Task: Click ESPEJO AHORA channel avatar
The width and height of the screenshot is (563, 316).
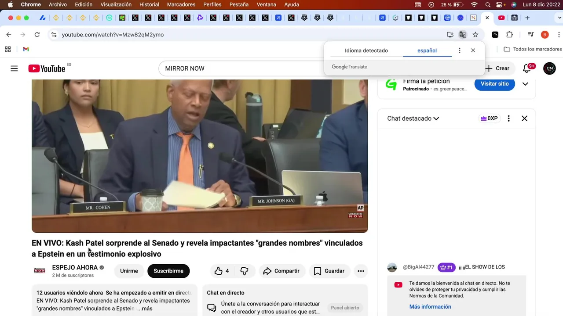Action: [40, 271]
